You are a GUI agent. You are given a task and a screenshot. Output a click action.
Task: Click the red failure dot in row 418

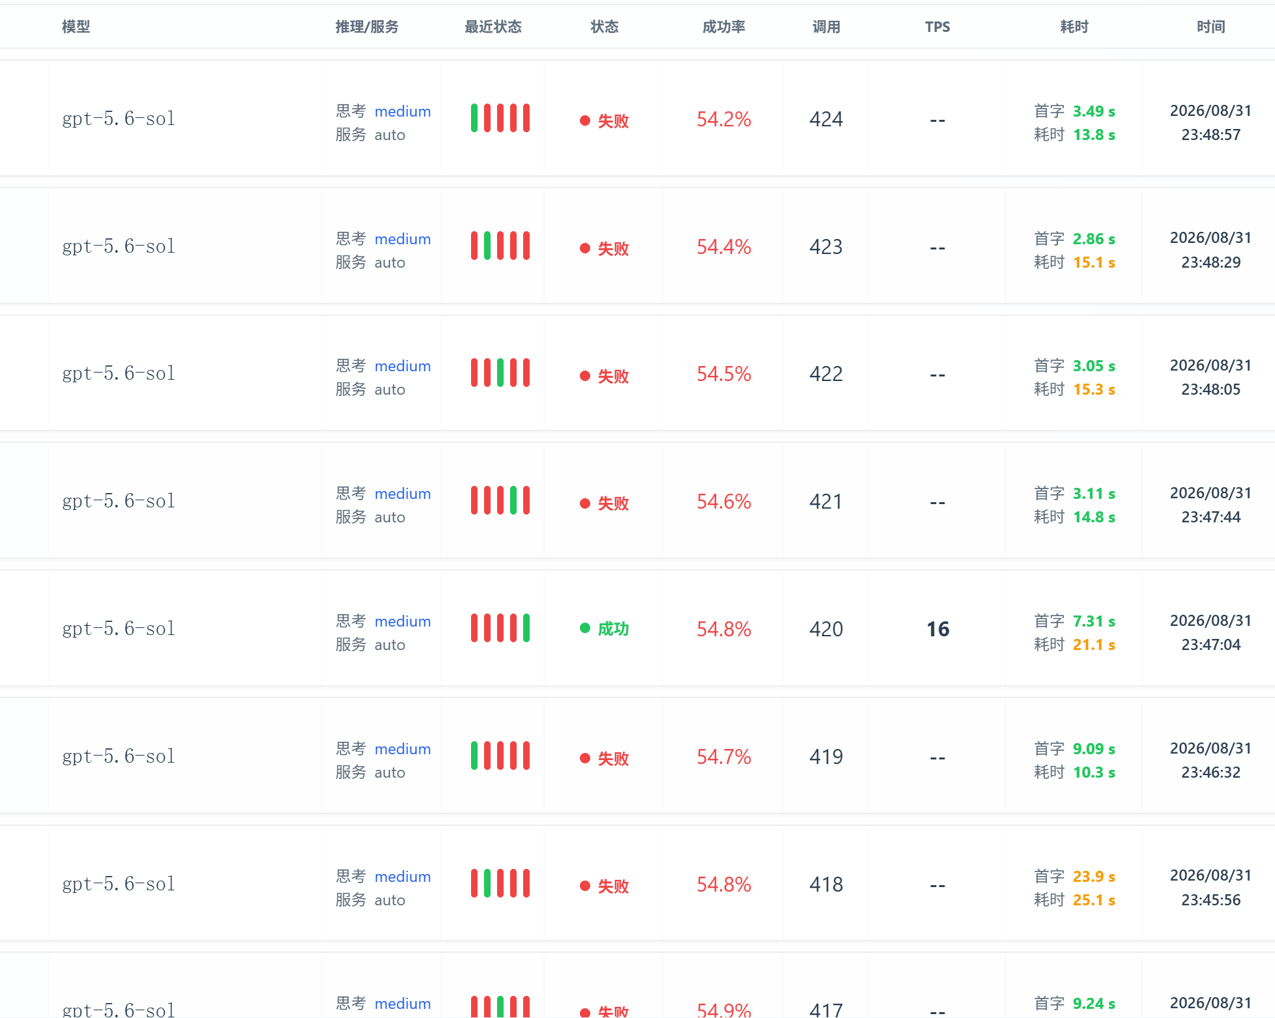coord(585,886)
